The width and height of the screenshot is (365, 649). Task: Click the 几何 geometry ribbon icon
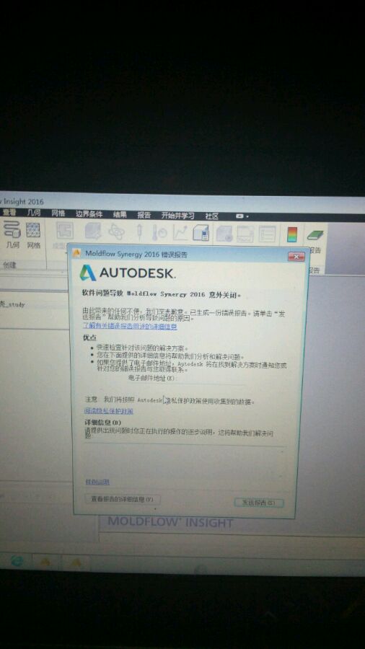[12, 234]
